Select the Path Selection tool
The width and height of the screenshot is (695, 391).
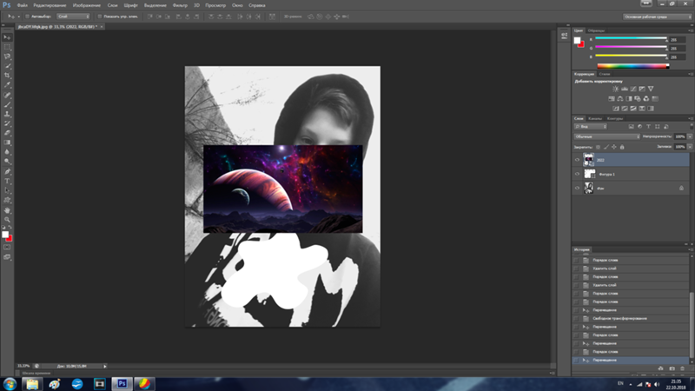7,190
